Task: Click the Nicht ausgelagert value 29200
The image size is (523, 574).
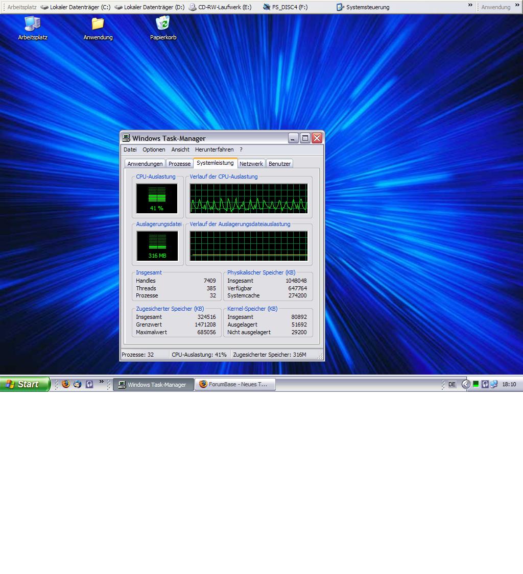Action: pos(299,332)
